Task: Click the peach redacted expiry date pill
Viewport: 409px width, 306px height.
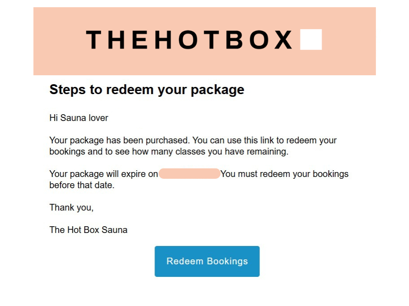Action: 189,174
